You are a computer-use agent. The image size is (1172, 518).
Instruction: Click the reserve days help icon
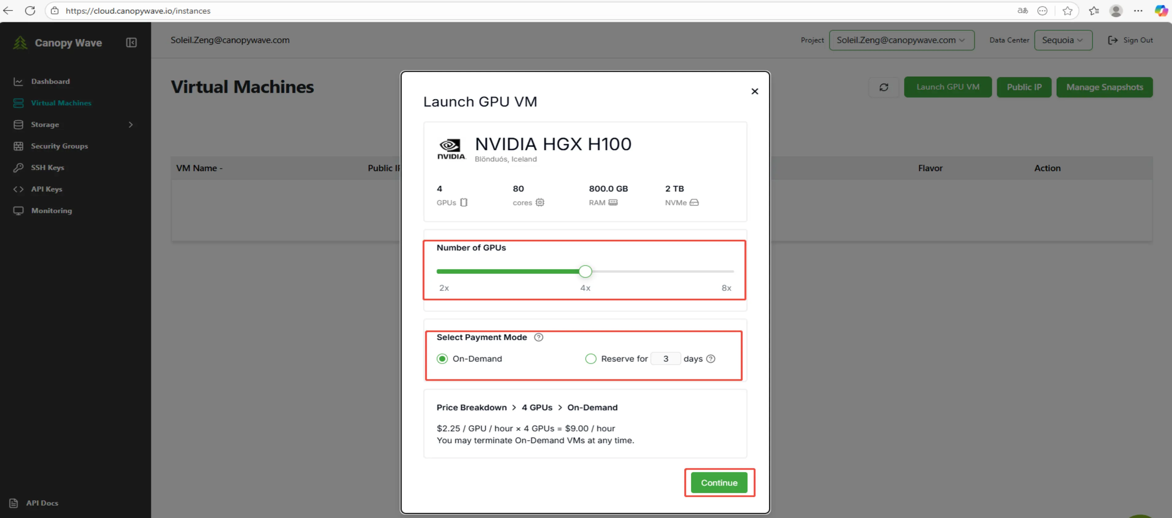tap(711, 359)
